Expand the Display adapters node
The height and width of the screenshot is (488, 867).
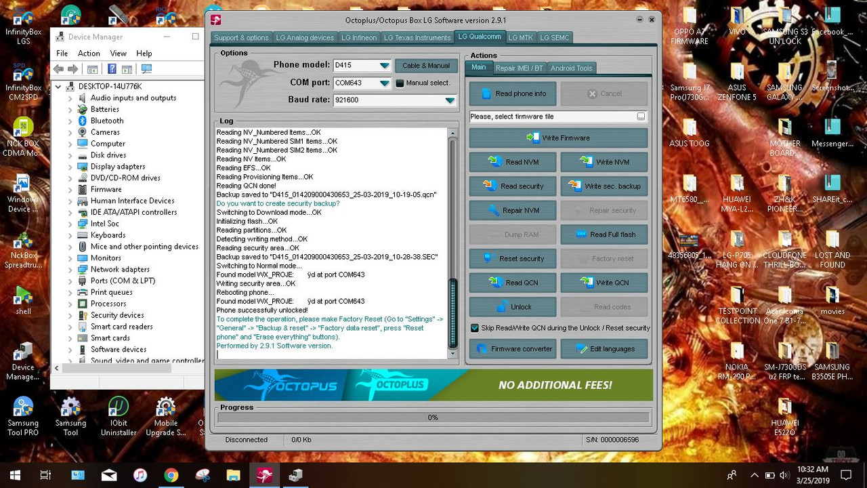coord(70,167)
